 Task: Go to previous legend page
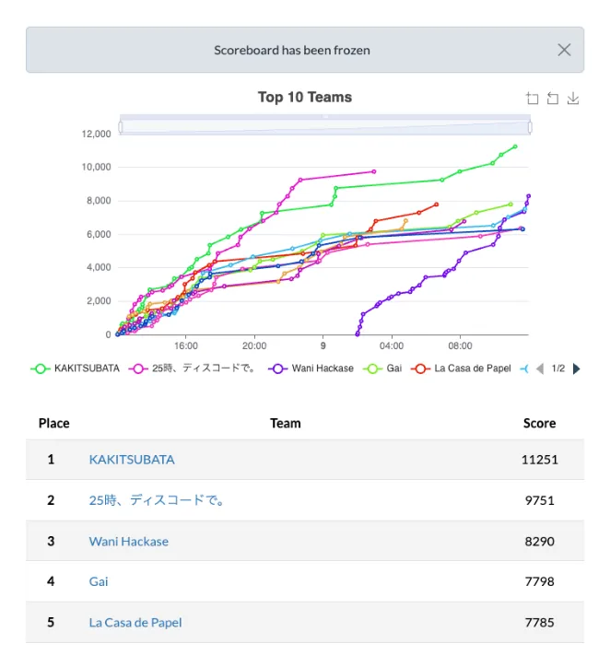pyautogui.click(x=540, y=369)
